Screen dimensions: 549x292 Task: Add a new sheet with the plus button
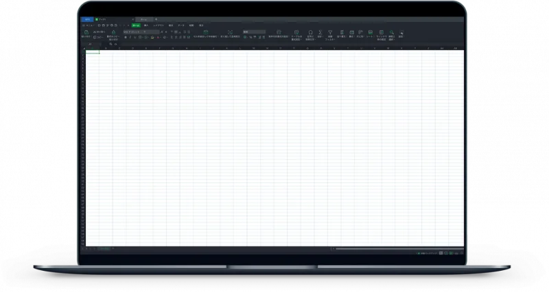pyautogui.click(x=113, y=249)
